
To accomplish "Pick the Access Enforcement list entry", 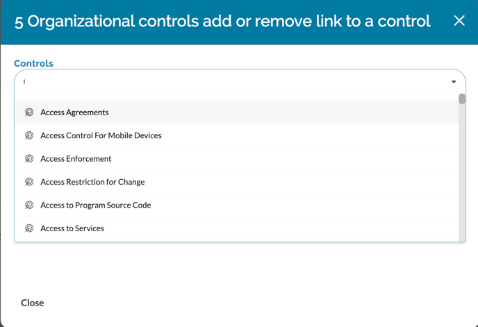I will [76, 159].
